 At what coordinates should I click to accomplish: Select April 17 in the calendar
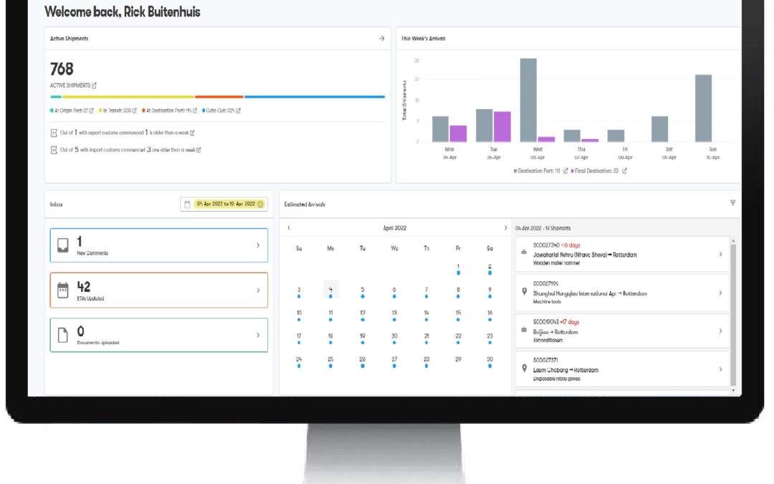[299, 336]
